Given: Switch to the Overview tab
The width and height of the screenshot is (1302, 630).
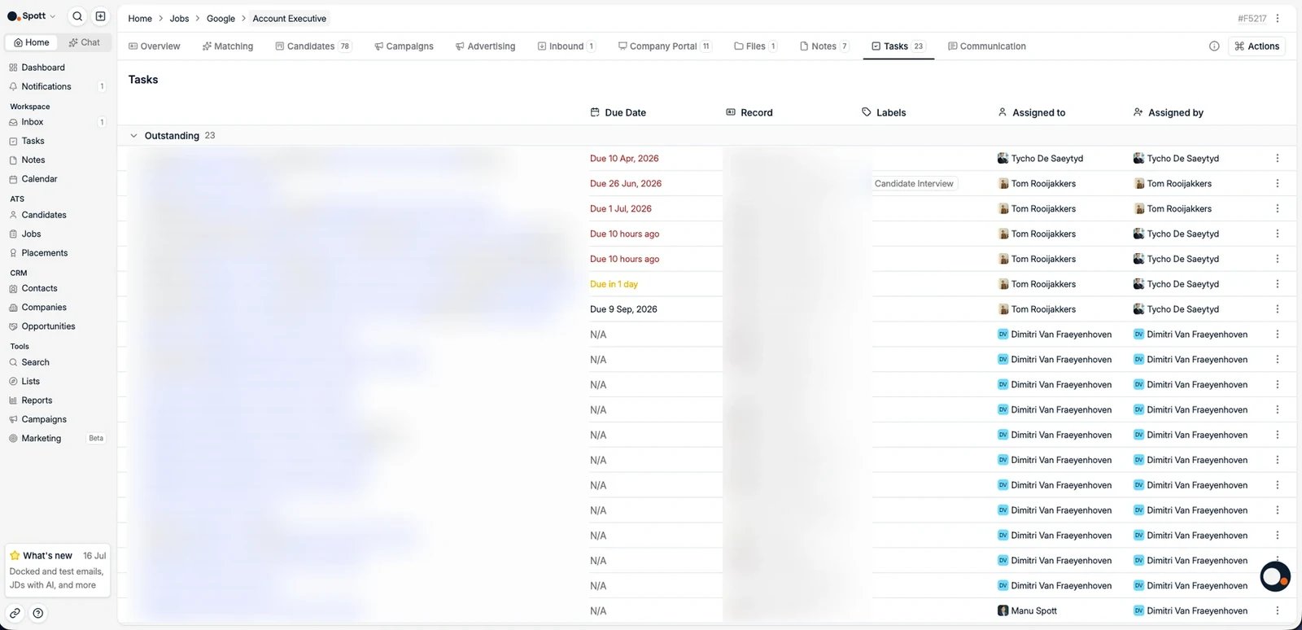Looking at the screenshot, I should (x=155, y=46).
